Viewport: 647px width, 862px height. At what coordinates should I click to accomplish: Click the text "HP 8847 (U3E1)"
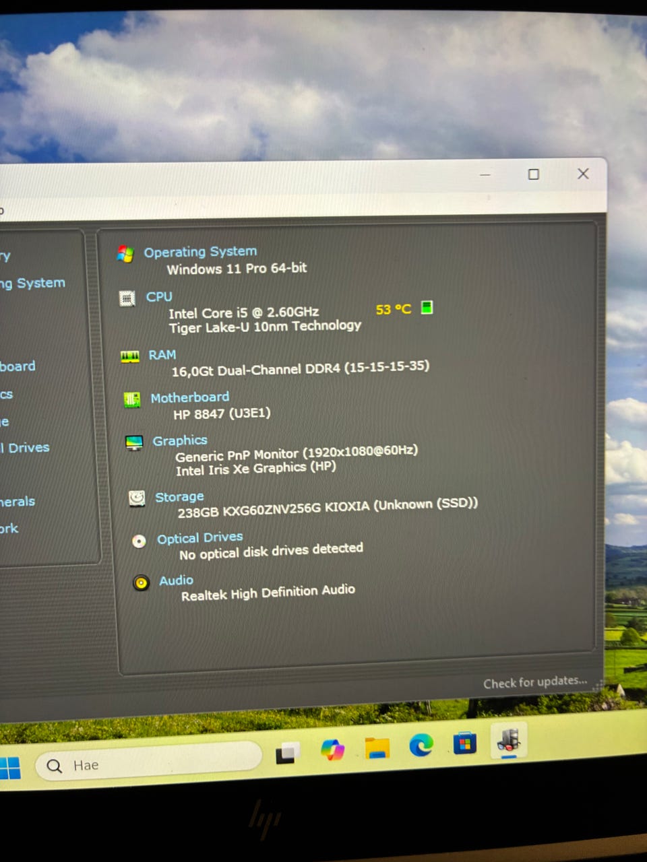coord(222,413)
